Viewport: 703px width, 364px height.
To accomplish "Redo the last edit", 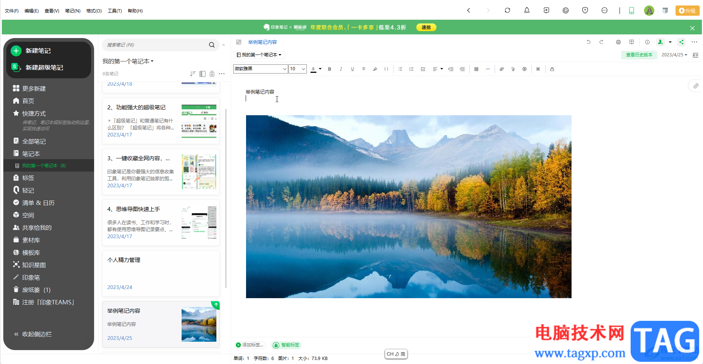I will pos(601,42).
